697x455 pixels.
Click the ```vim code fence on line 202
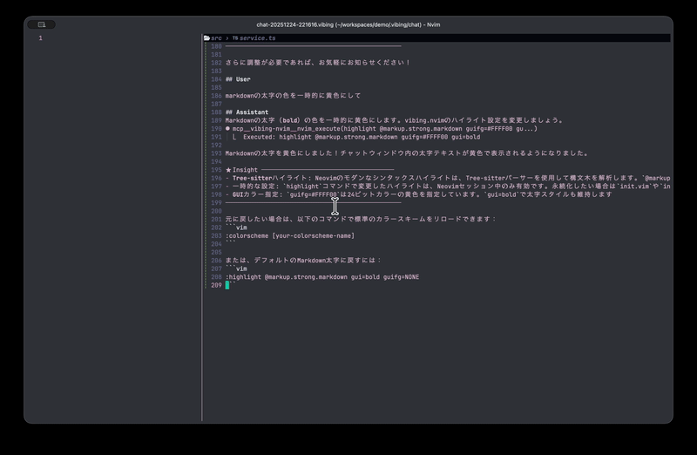click(236, 227)
